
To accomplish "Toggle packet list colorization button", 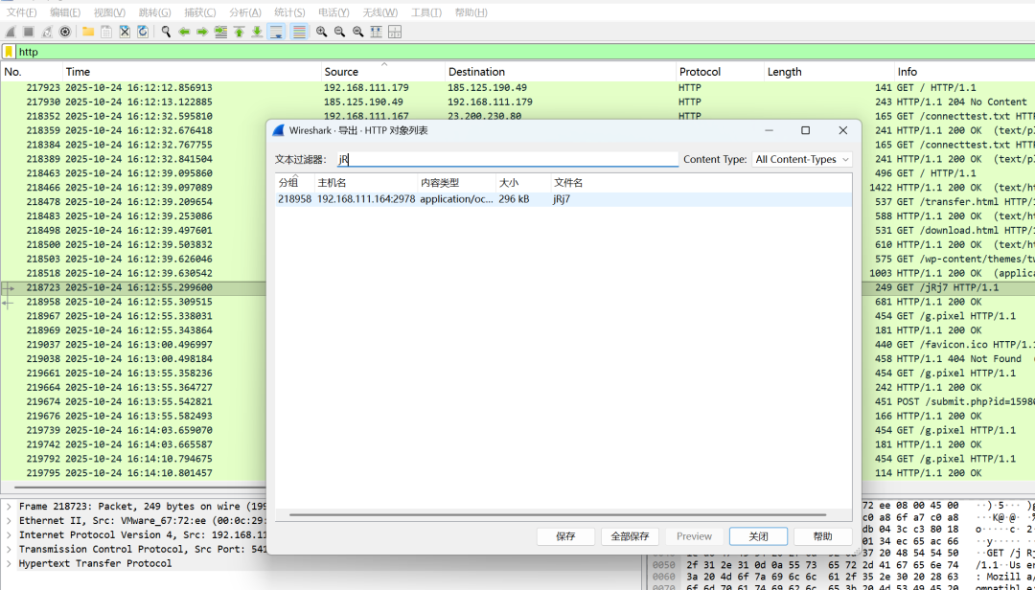I will tap(299, 32).
